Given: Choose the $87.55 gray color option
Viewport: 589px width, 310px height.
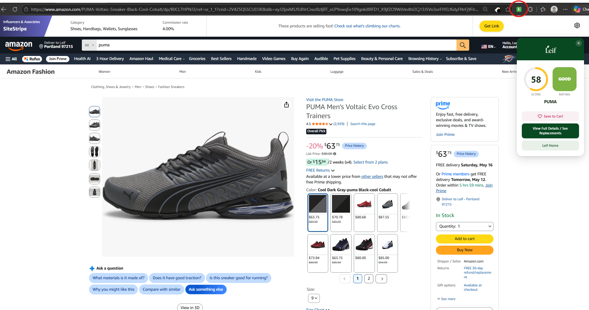Looking at the screenshot, I should (x=387, y=213).
